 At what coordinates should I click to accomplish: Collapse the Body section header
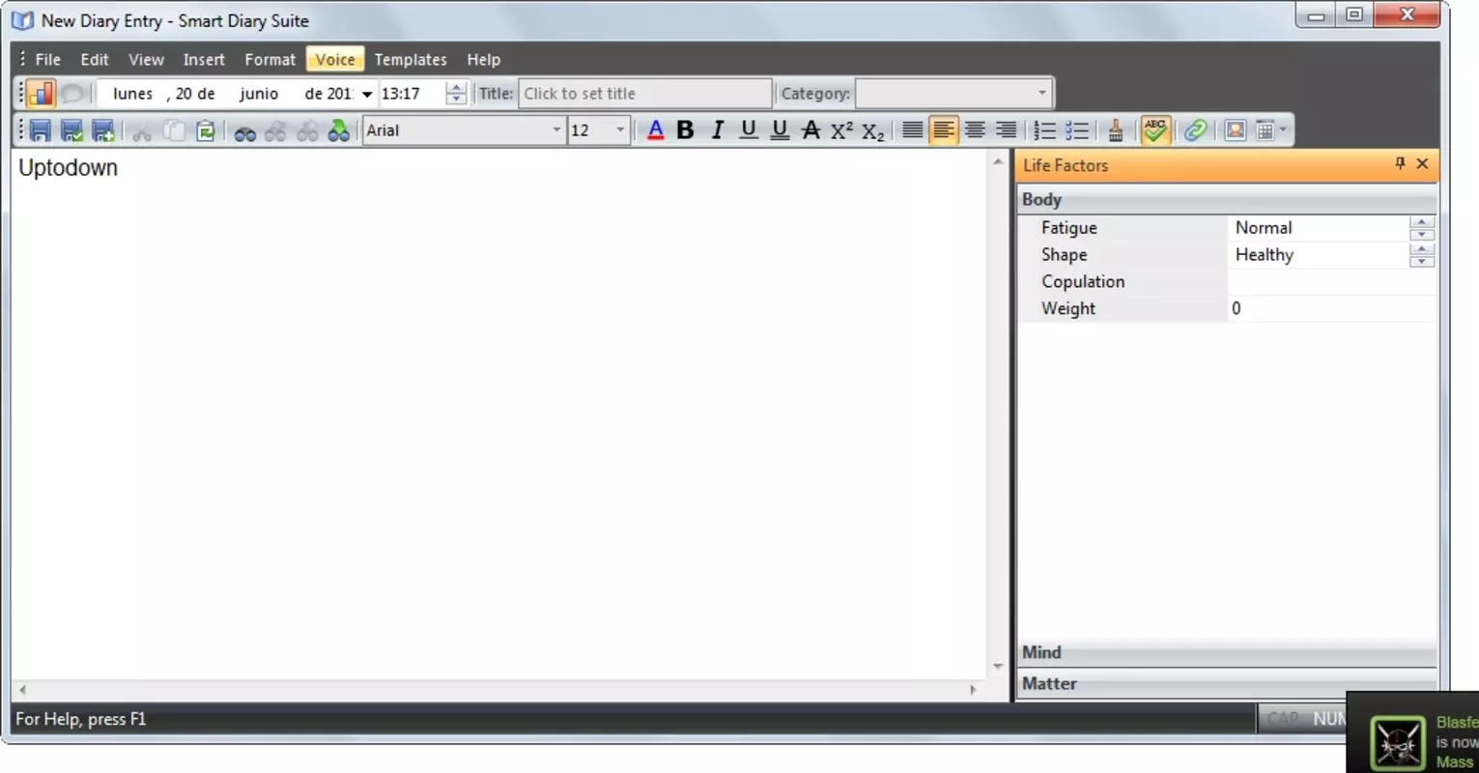(x=1227, y=200)
